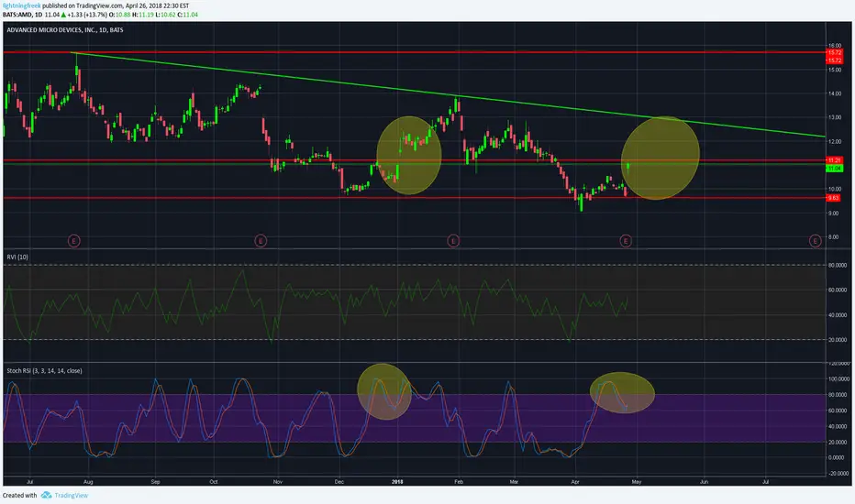This screenshot has width=855, height=504.
Task: Open the earnings marker before May 2018
Action: 626,240
